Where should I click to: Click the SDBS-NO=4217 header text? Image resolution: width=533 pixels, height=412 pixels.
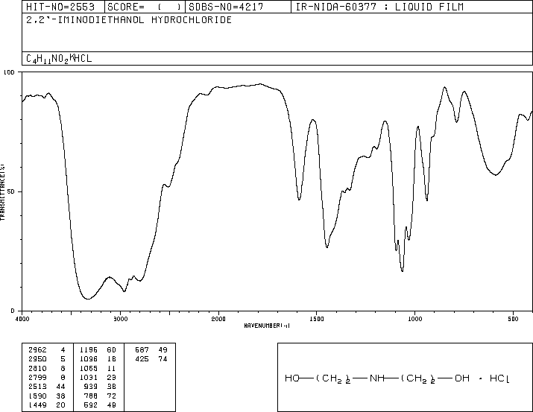coord(226,7)
